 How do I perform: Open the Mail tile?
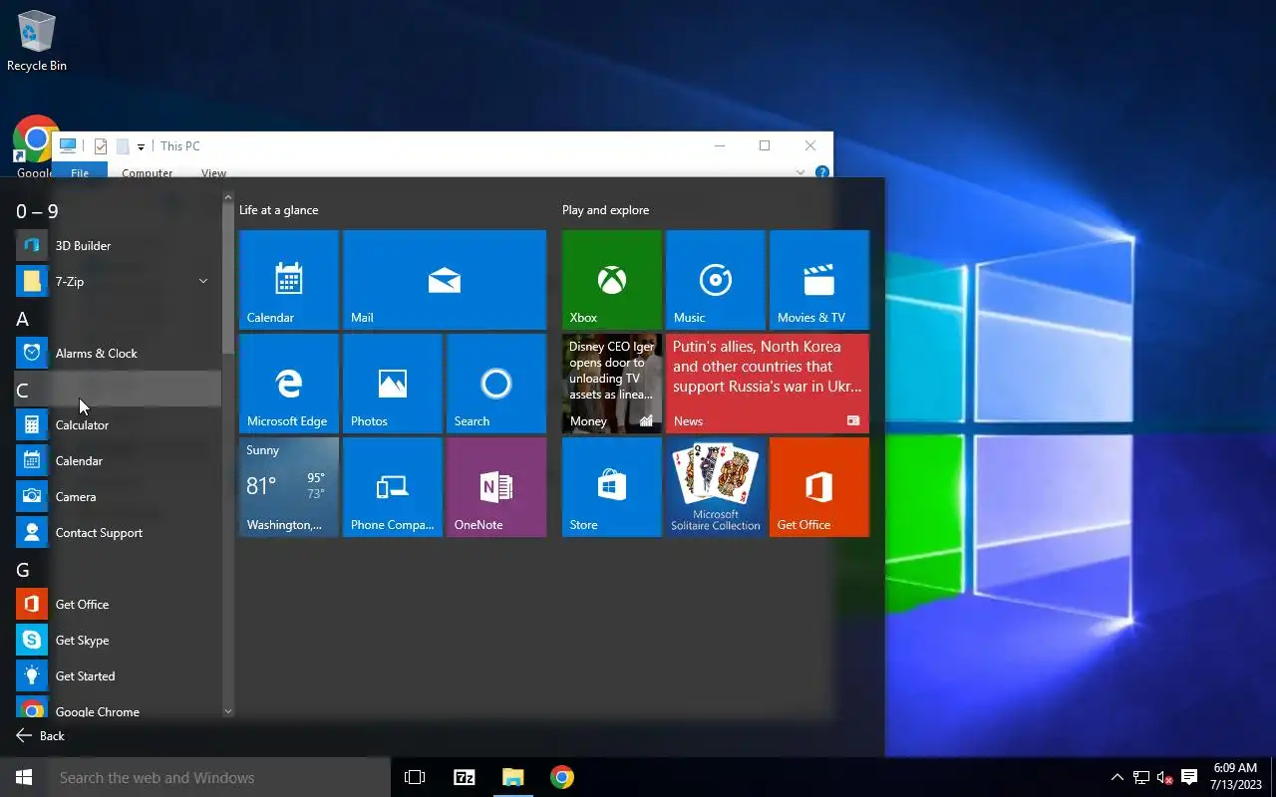445,280
